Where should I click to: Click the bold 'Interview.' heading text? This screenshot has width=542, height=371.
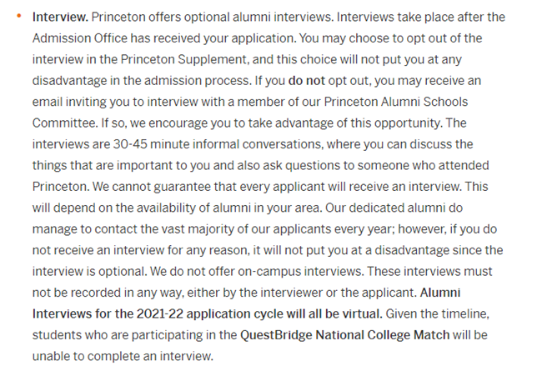60,17
